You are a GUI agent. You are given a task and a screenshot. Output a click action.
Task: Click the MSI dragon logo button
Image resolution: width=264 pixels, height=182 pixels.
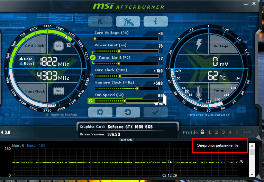[128, 21]
